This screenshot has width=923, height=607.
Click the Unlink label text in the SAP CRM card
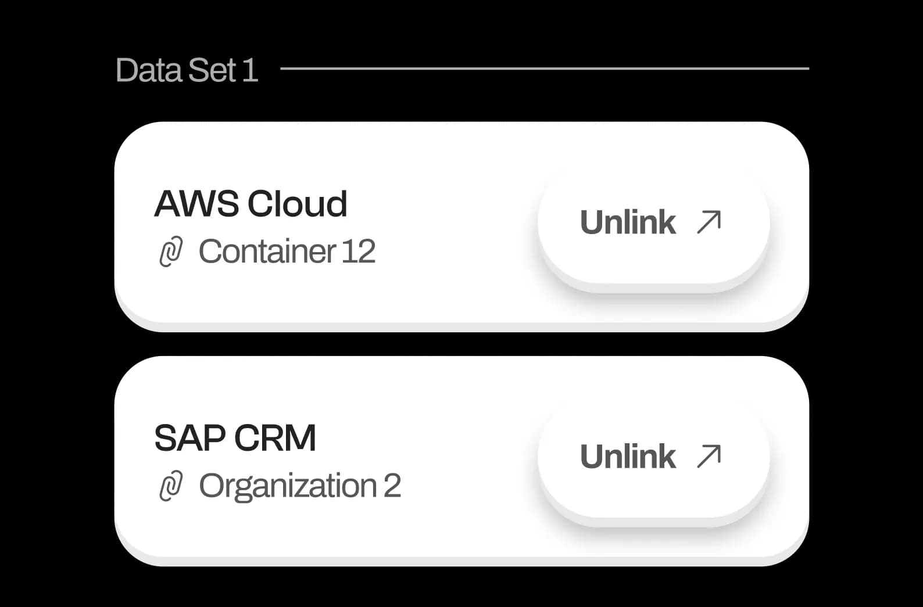pyautogui.click(x=628, y=456)
